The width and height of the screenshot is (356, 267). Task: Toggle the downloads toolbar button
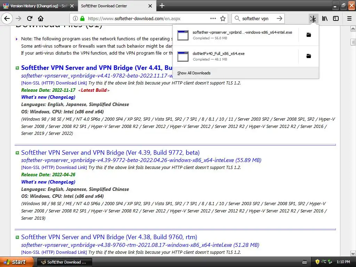point(313,18)
